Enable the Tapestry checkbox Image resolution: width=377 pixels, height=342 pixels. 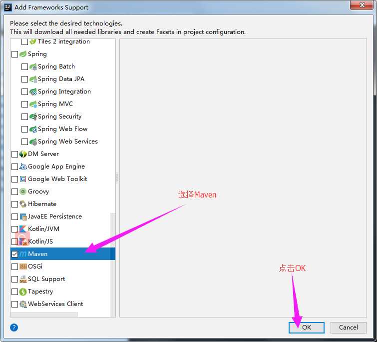click(14, 291)
